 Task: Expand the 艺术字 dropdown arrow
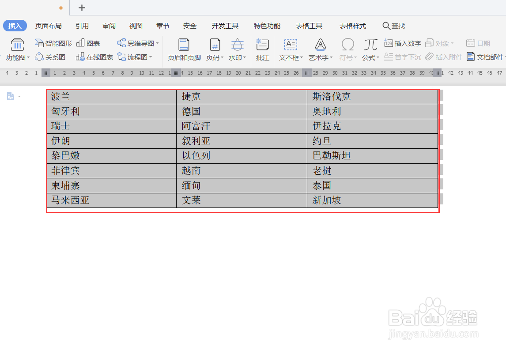331,57
